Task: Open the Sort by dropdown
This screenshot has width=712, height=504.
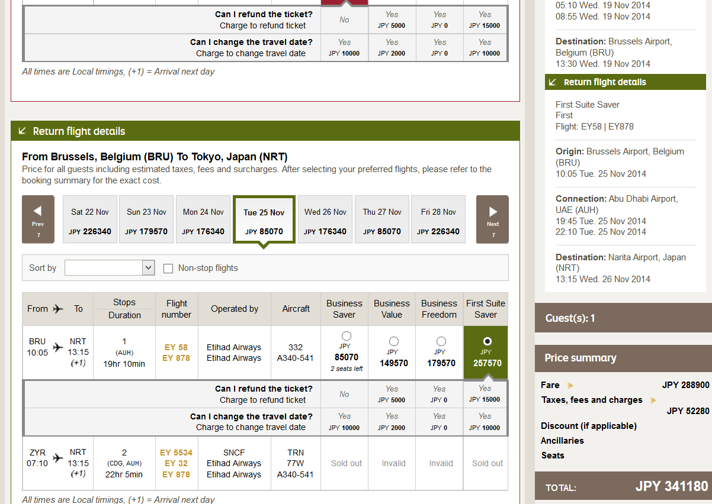Action: pyautogui.click(x=110, y=268)
